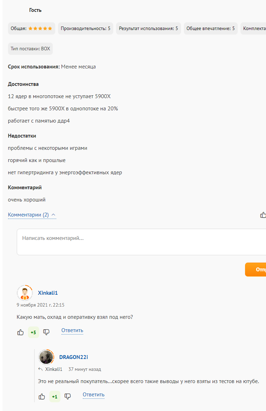Viewport: 266px width, 411px height.
Task: Click Ответить under DRAGON22i's reply
Action: (x=94, y=395)
